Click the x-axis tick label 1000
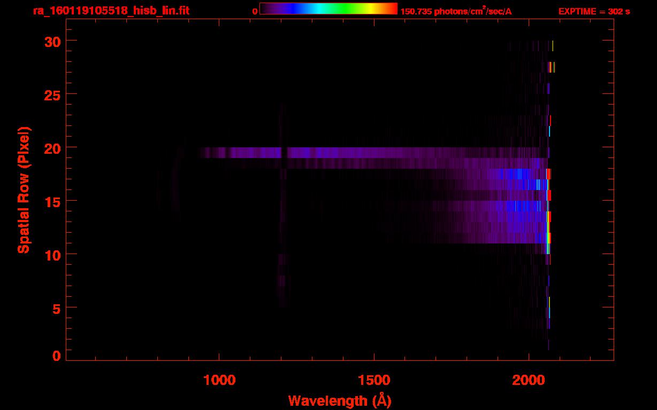The height and width of the screenshot is (410, 657). point(219,379)
